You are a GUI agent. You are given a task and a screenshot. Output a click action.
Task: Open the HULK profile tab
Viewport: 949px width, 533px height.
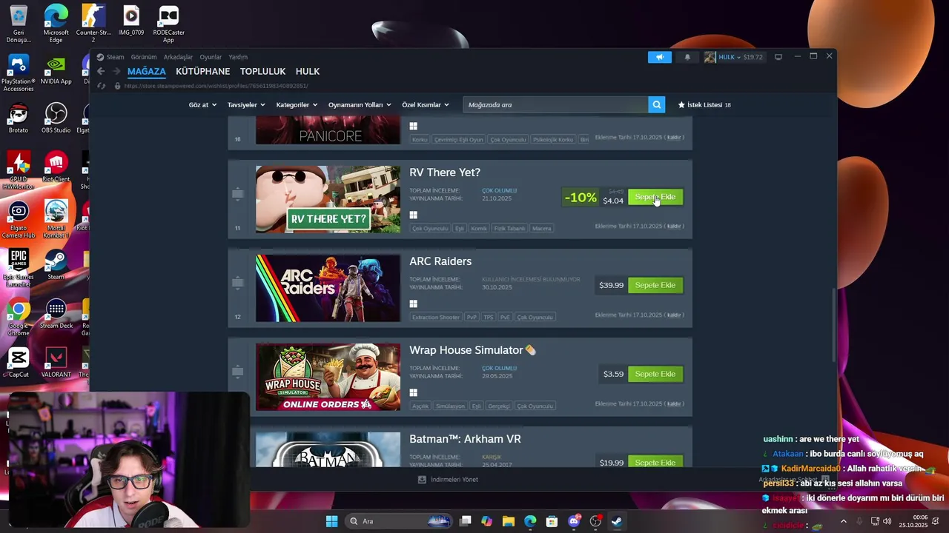tap(308, 71)
